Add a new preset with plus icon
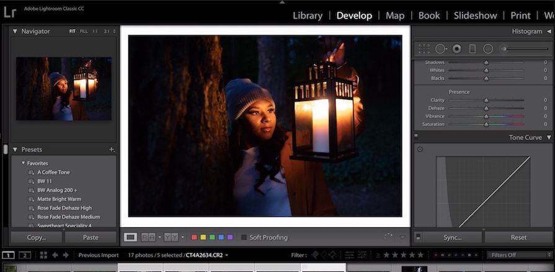The height and width of the screenshot is (272, 555). pos(112,149)
